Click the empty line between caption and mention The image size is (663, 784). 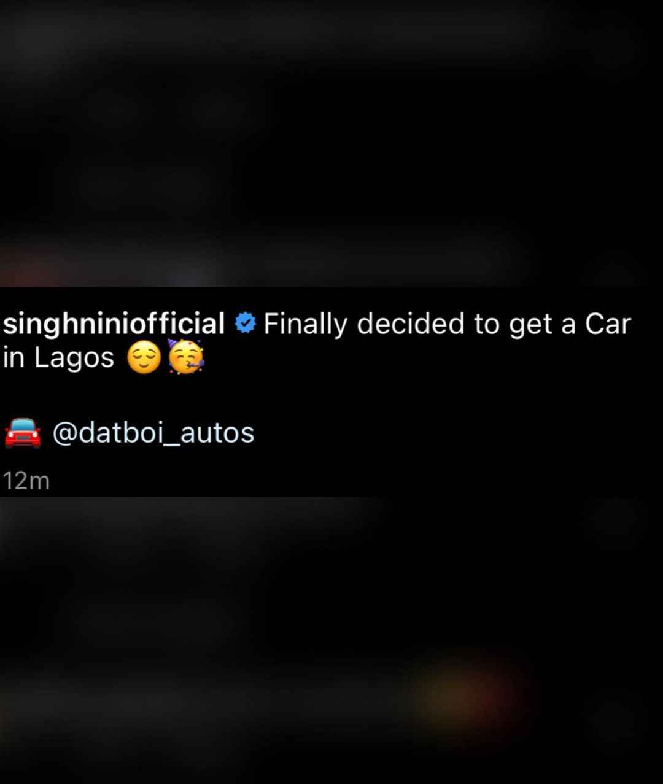click(331, 396)
